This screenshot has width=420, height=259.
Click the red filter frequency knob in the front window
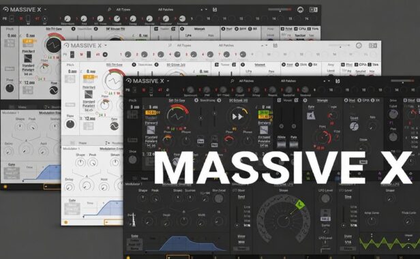click(x=322, y=138)
